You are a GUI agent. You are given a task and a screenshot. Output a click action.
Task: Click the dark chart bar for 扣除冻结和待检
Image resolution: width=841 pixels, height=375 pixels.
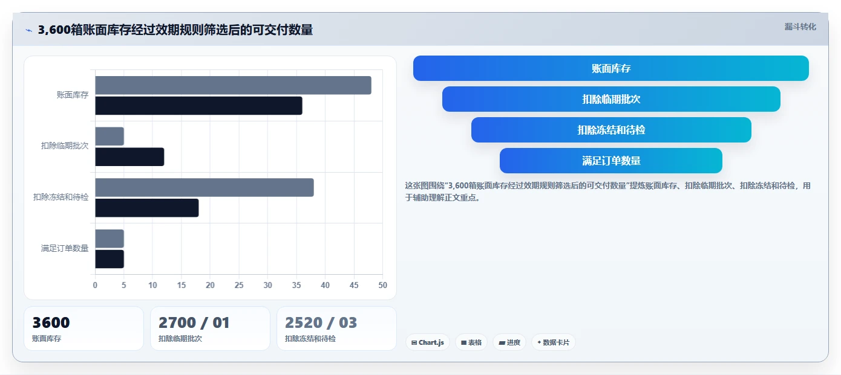point(147,208)
